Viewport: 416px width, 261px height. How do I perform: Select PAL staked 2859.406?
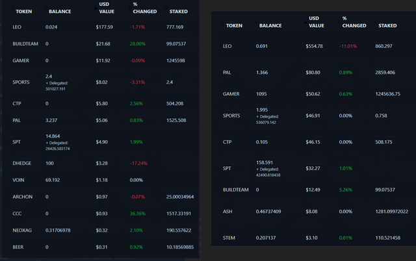[385, 73]
